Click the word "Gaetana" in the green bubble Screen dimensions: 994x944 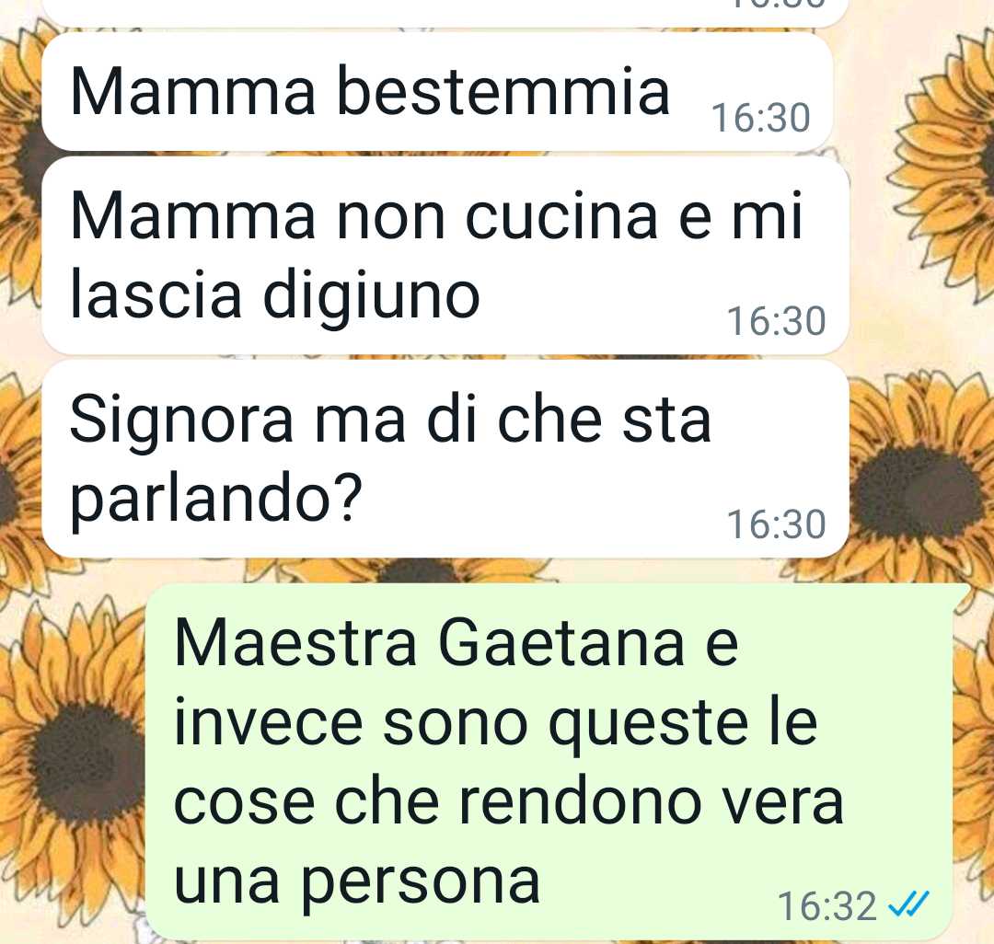click(561, 643)
